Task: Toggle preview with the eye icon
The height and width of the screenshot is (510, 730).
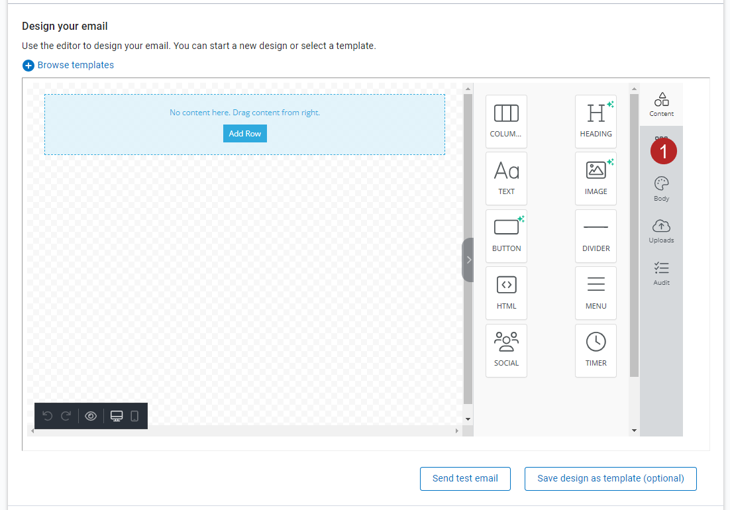Action: 91,416
